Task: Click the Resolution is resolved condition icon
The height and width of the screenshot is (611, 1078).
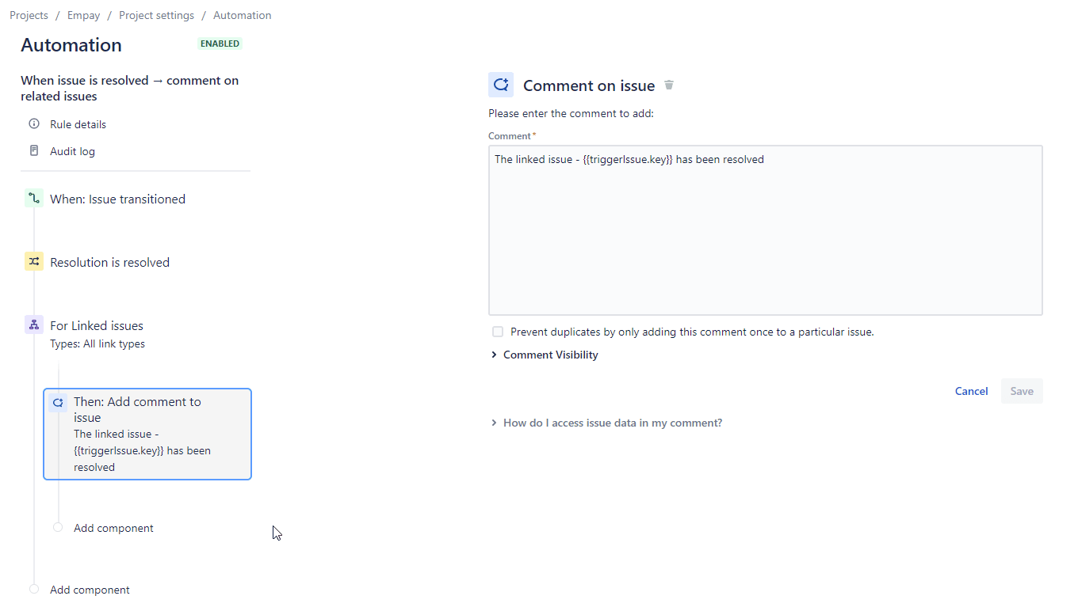Action: click(33, 261)
